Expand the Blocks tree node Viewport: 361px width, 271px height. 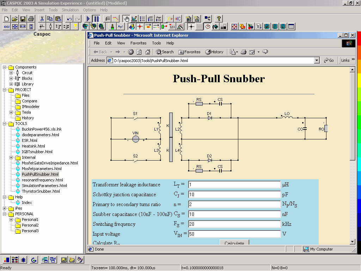point(11,78)
